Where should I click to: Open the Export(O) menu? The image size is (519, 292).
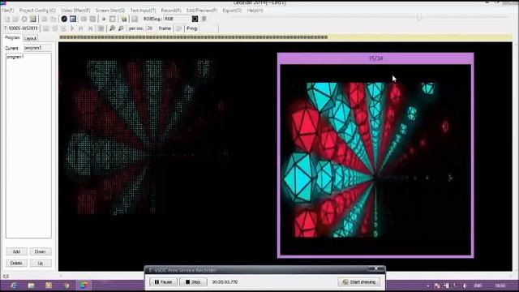(x=232, y=11)
